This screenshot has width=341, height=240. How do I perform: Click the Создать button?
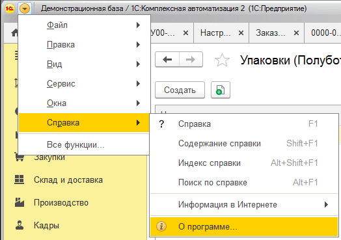point(180,90)
